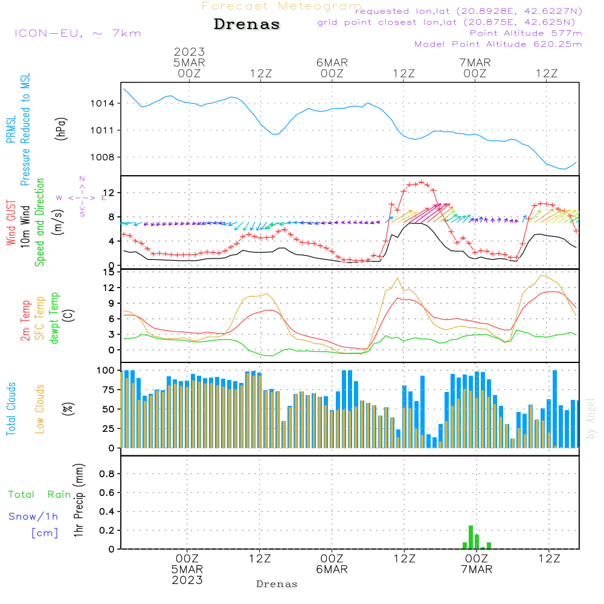Select the orange "Low Clouds" label

tap(39, 409)
